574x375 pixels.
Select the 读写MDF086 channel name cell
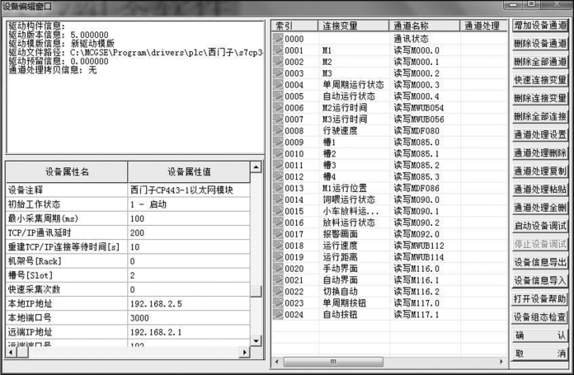point(425,188)
